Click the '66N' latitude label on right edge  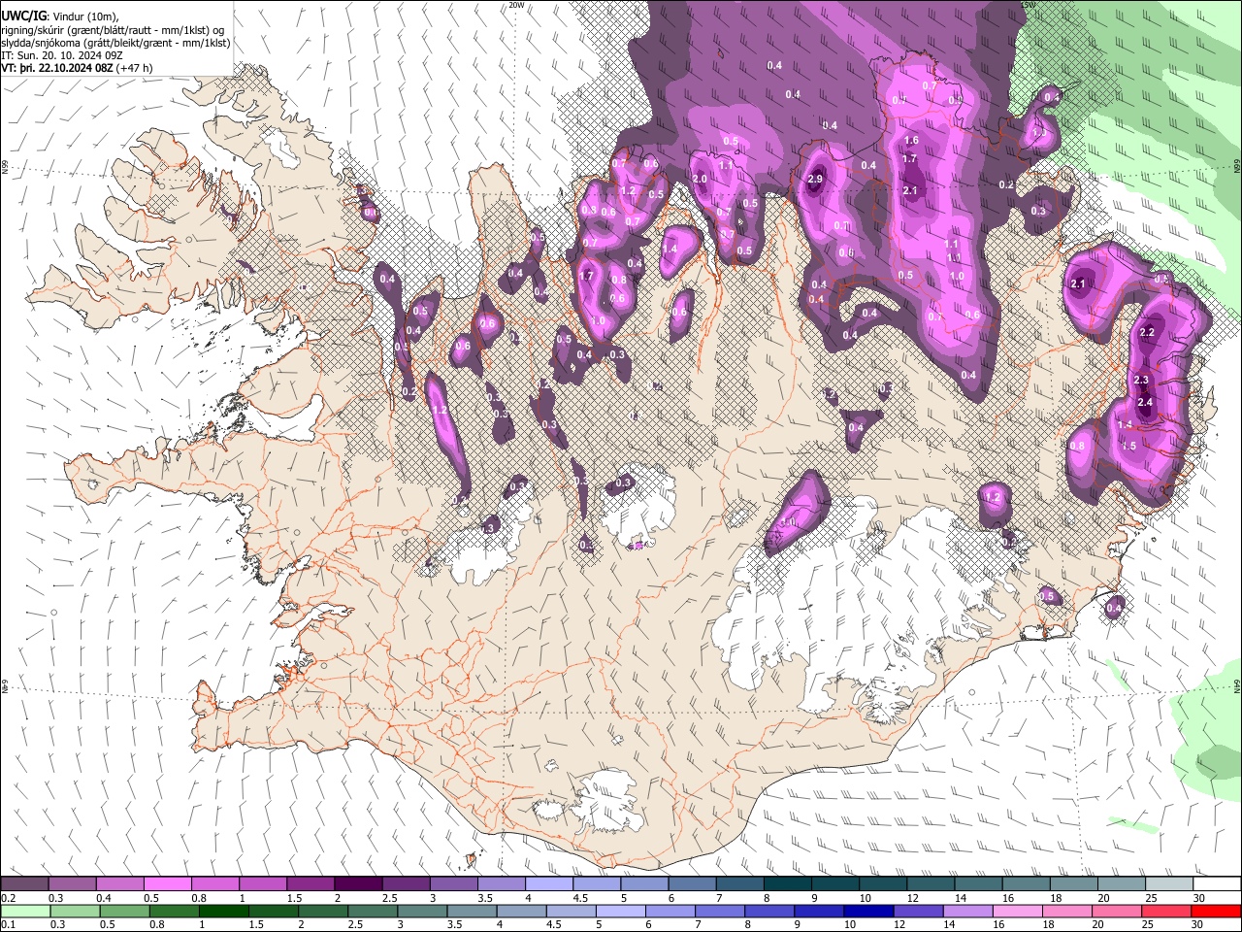pyautogui.click(x=1237, y=165)
